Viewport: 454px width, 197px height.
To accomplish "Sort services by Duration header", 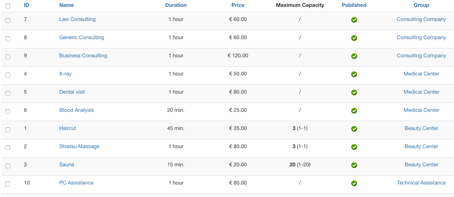I will [176, 5].
